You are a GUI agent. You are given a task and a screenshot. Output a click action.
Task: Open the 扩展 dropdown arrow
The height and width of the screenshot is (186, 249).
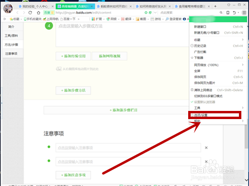104,19
